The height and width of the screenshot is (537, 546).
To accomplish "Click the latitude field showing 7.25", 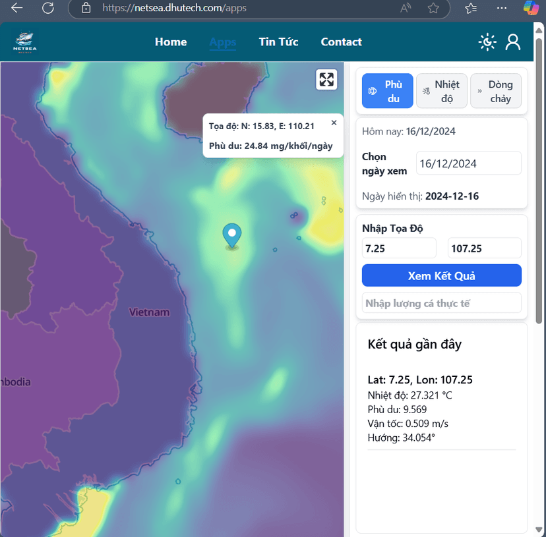I will [399, 248].
